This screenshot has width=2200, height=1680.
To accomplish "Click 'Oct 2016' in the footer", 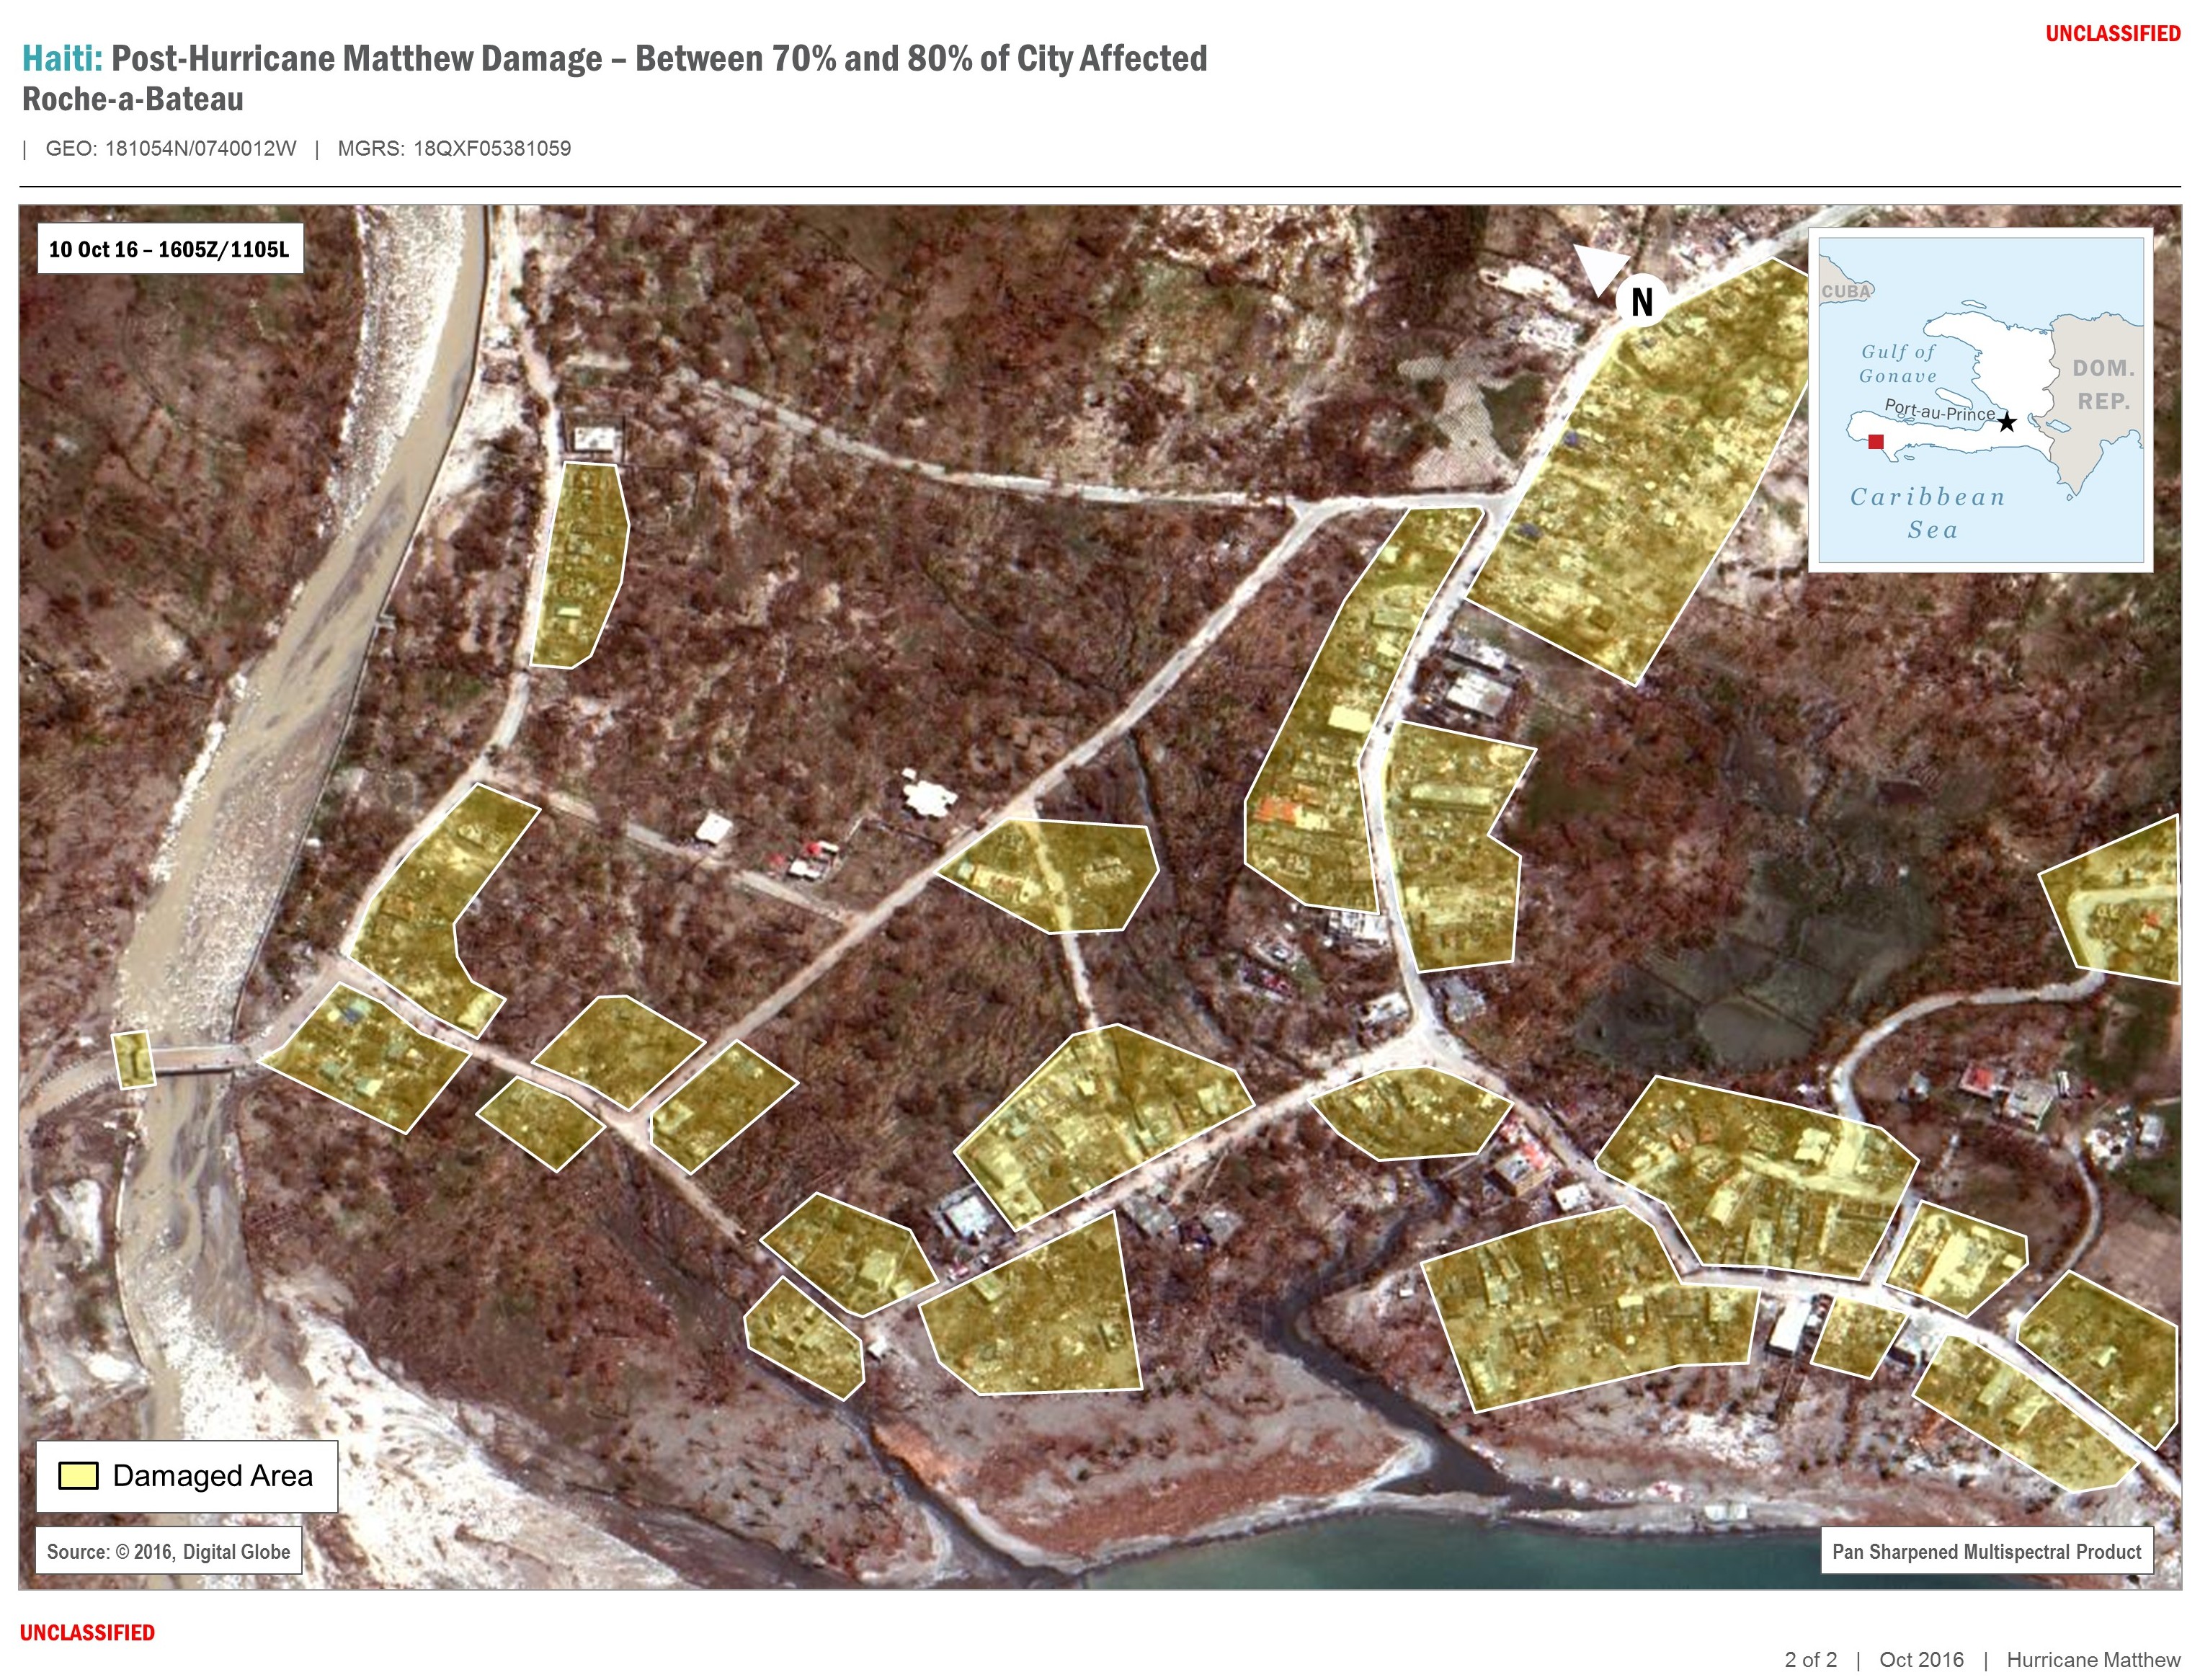I will coord(1921,1660).
